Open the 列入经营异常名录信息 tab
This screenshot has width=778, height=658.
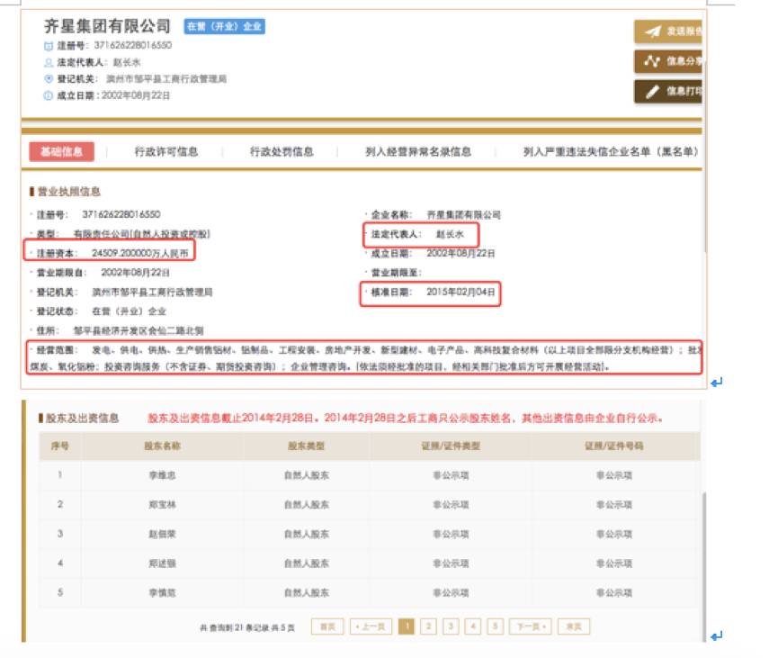coord(418,151)
